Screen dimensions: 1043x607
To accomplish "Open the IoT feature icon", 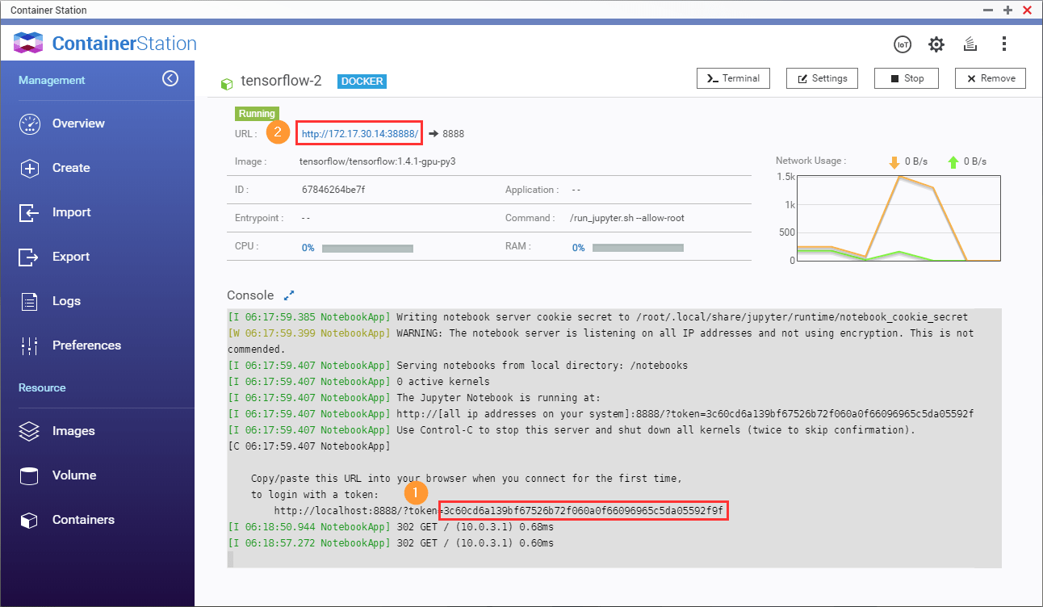I will pyautogui.click(x=903, y=44).
